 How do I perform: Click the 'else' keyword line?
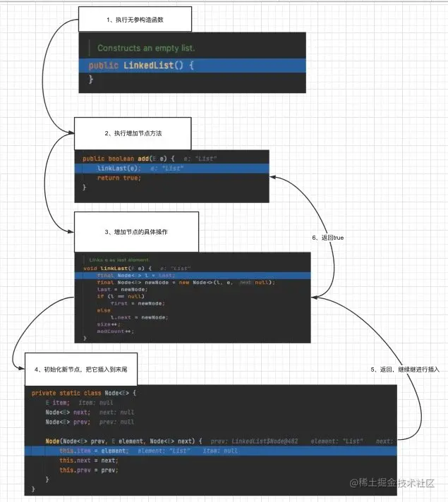[104, 310]
